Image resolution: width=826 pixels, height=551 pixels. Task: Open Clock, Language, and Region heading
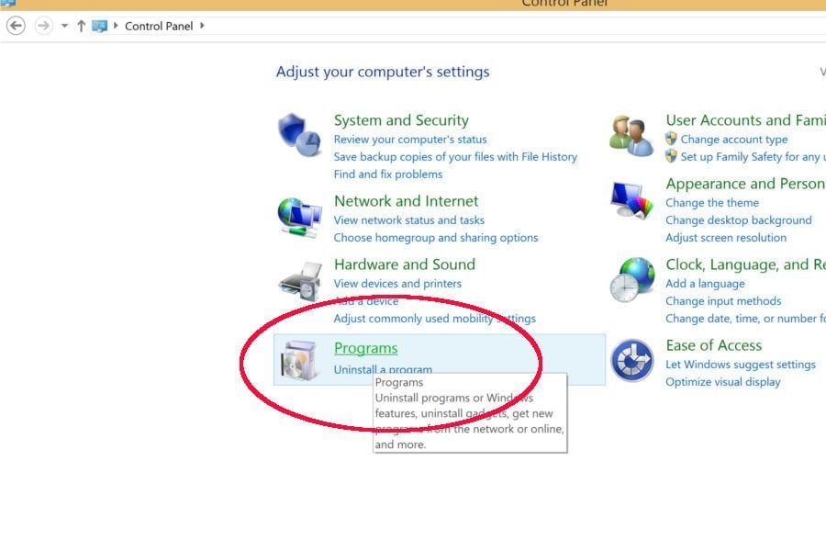point(745,264)
